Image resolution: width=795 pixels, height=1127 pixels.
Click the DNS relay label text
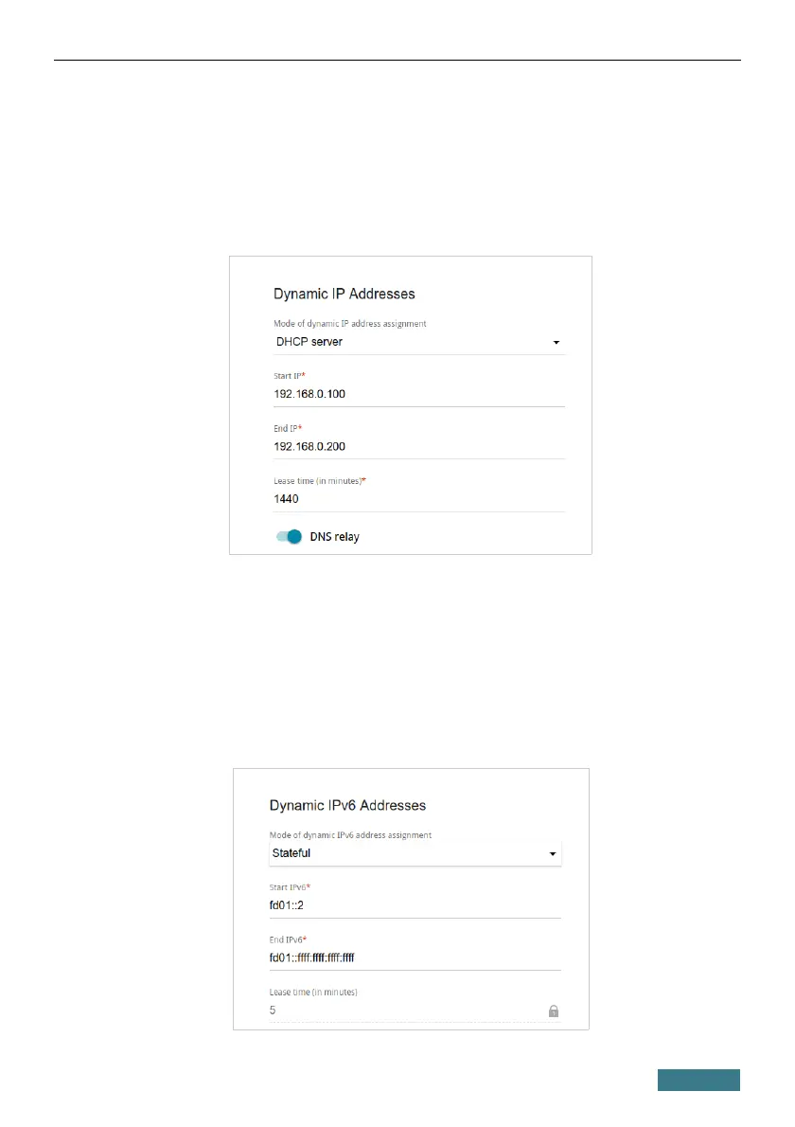pos(334,537)
